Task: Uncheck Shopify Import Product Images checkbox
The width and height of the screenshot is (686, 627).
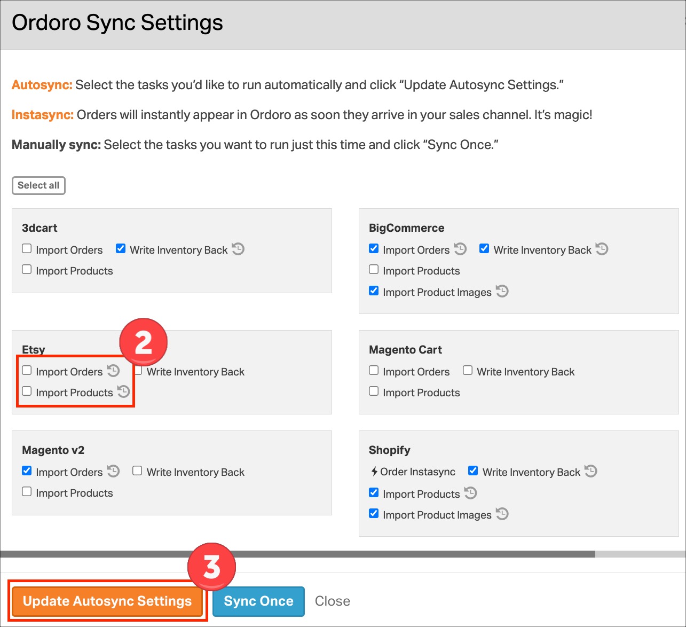Action: pos(374,513)
